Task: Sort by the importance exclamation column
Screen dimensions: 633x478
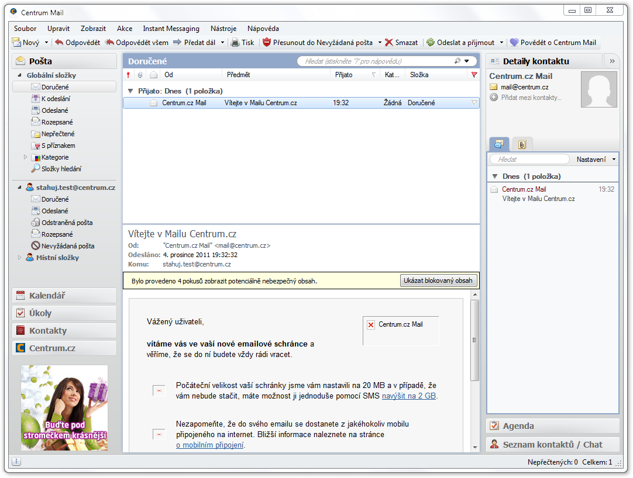Action: pyautogui.click(x=128, y=75)
